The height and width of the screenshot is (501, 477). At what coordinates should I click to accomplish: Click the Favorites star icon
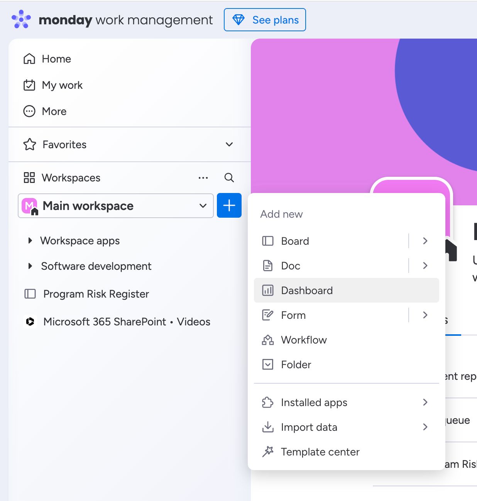30,144
